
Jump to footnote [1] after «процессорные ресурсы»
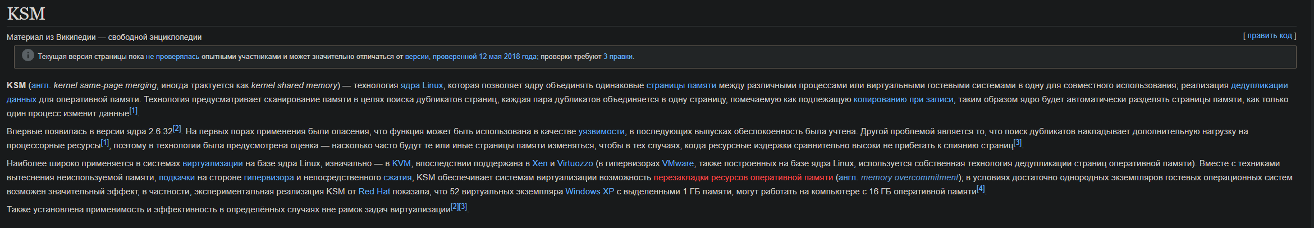point(105,143)
